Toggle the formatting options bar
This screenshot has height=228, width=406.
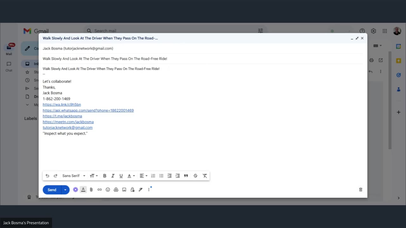[83, 189]
